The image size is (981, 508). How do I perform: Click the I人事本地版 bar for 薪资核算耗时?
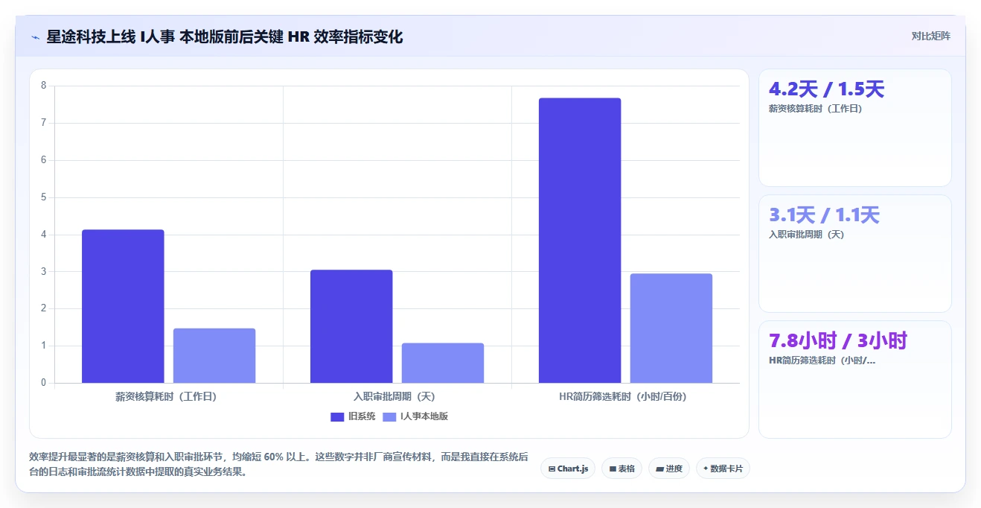214,356
